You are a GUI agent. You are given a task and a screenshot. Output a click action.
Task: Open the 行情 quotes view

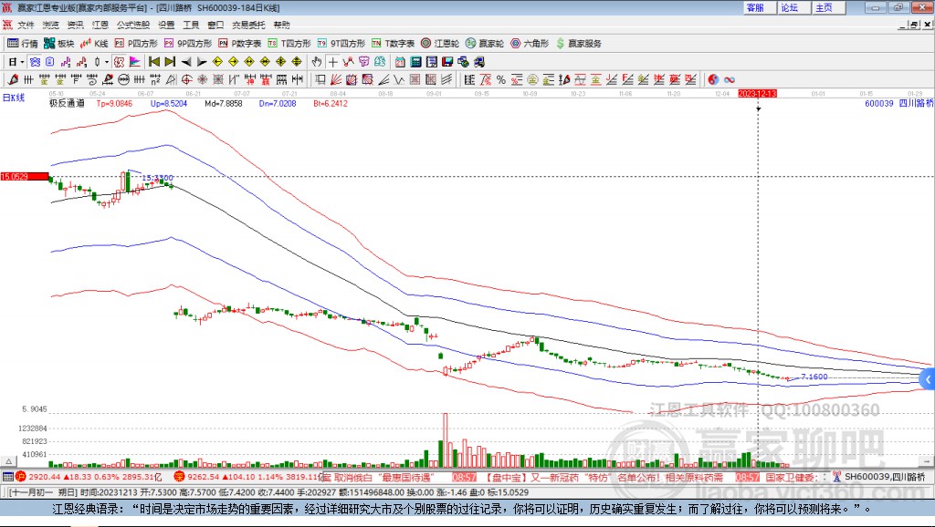click(23, 43)
